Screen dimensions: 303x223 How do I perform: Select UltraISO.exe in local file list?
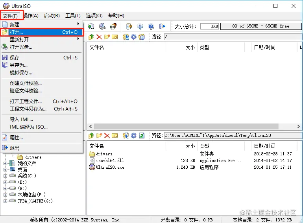(x=110, y=167)
